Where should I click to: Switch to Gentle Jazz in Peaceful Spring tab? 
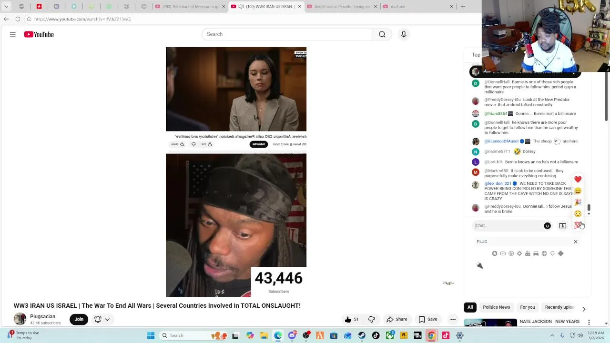click(339, 7)
